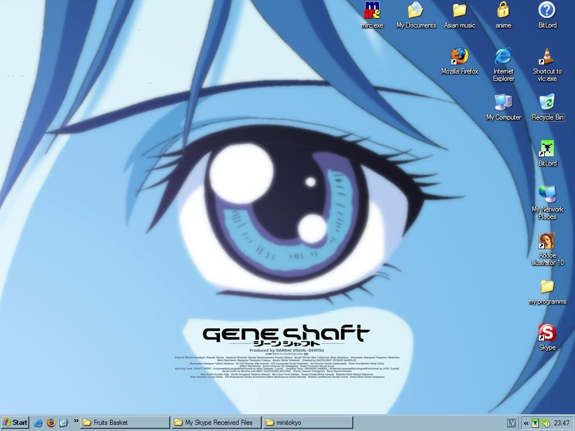Click the third Quick Launch icon
575x431 pixels.
click(64, 423)
